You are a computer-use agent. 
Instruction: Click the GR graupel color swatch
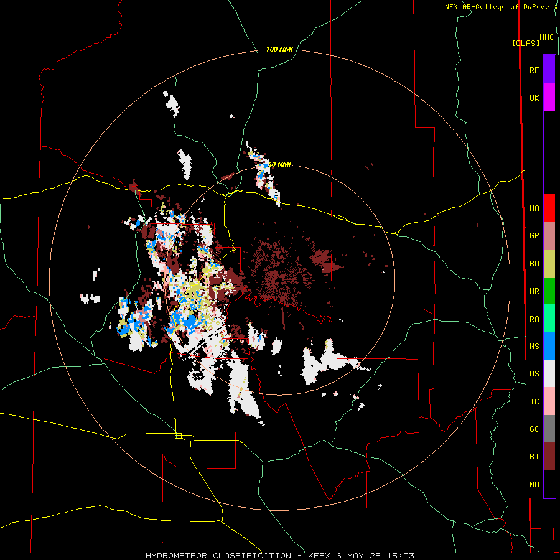549,236
